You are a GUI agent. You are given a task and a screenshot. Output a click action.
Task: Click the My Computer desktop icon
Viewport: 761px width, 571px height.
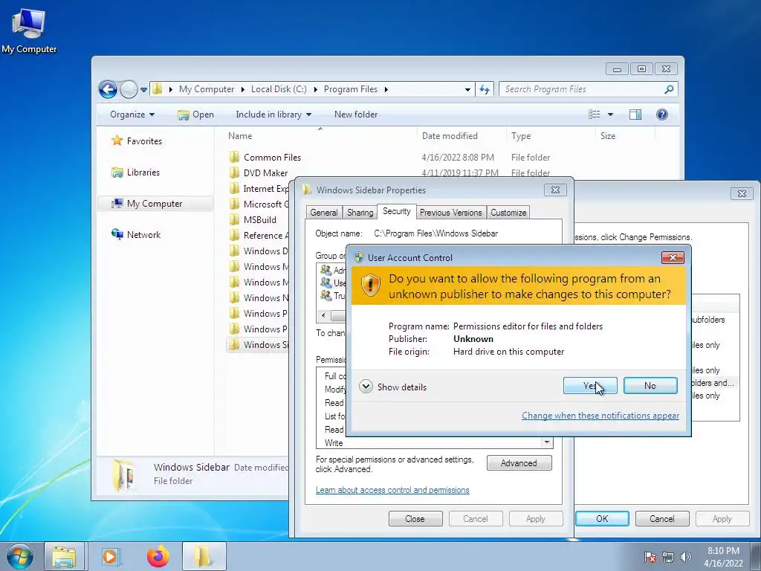pyautogui.click(x=29, y=30)
